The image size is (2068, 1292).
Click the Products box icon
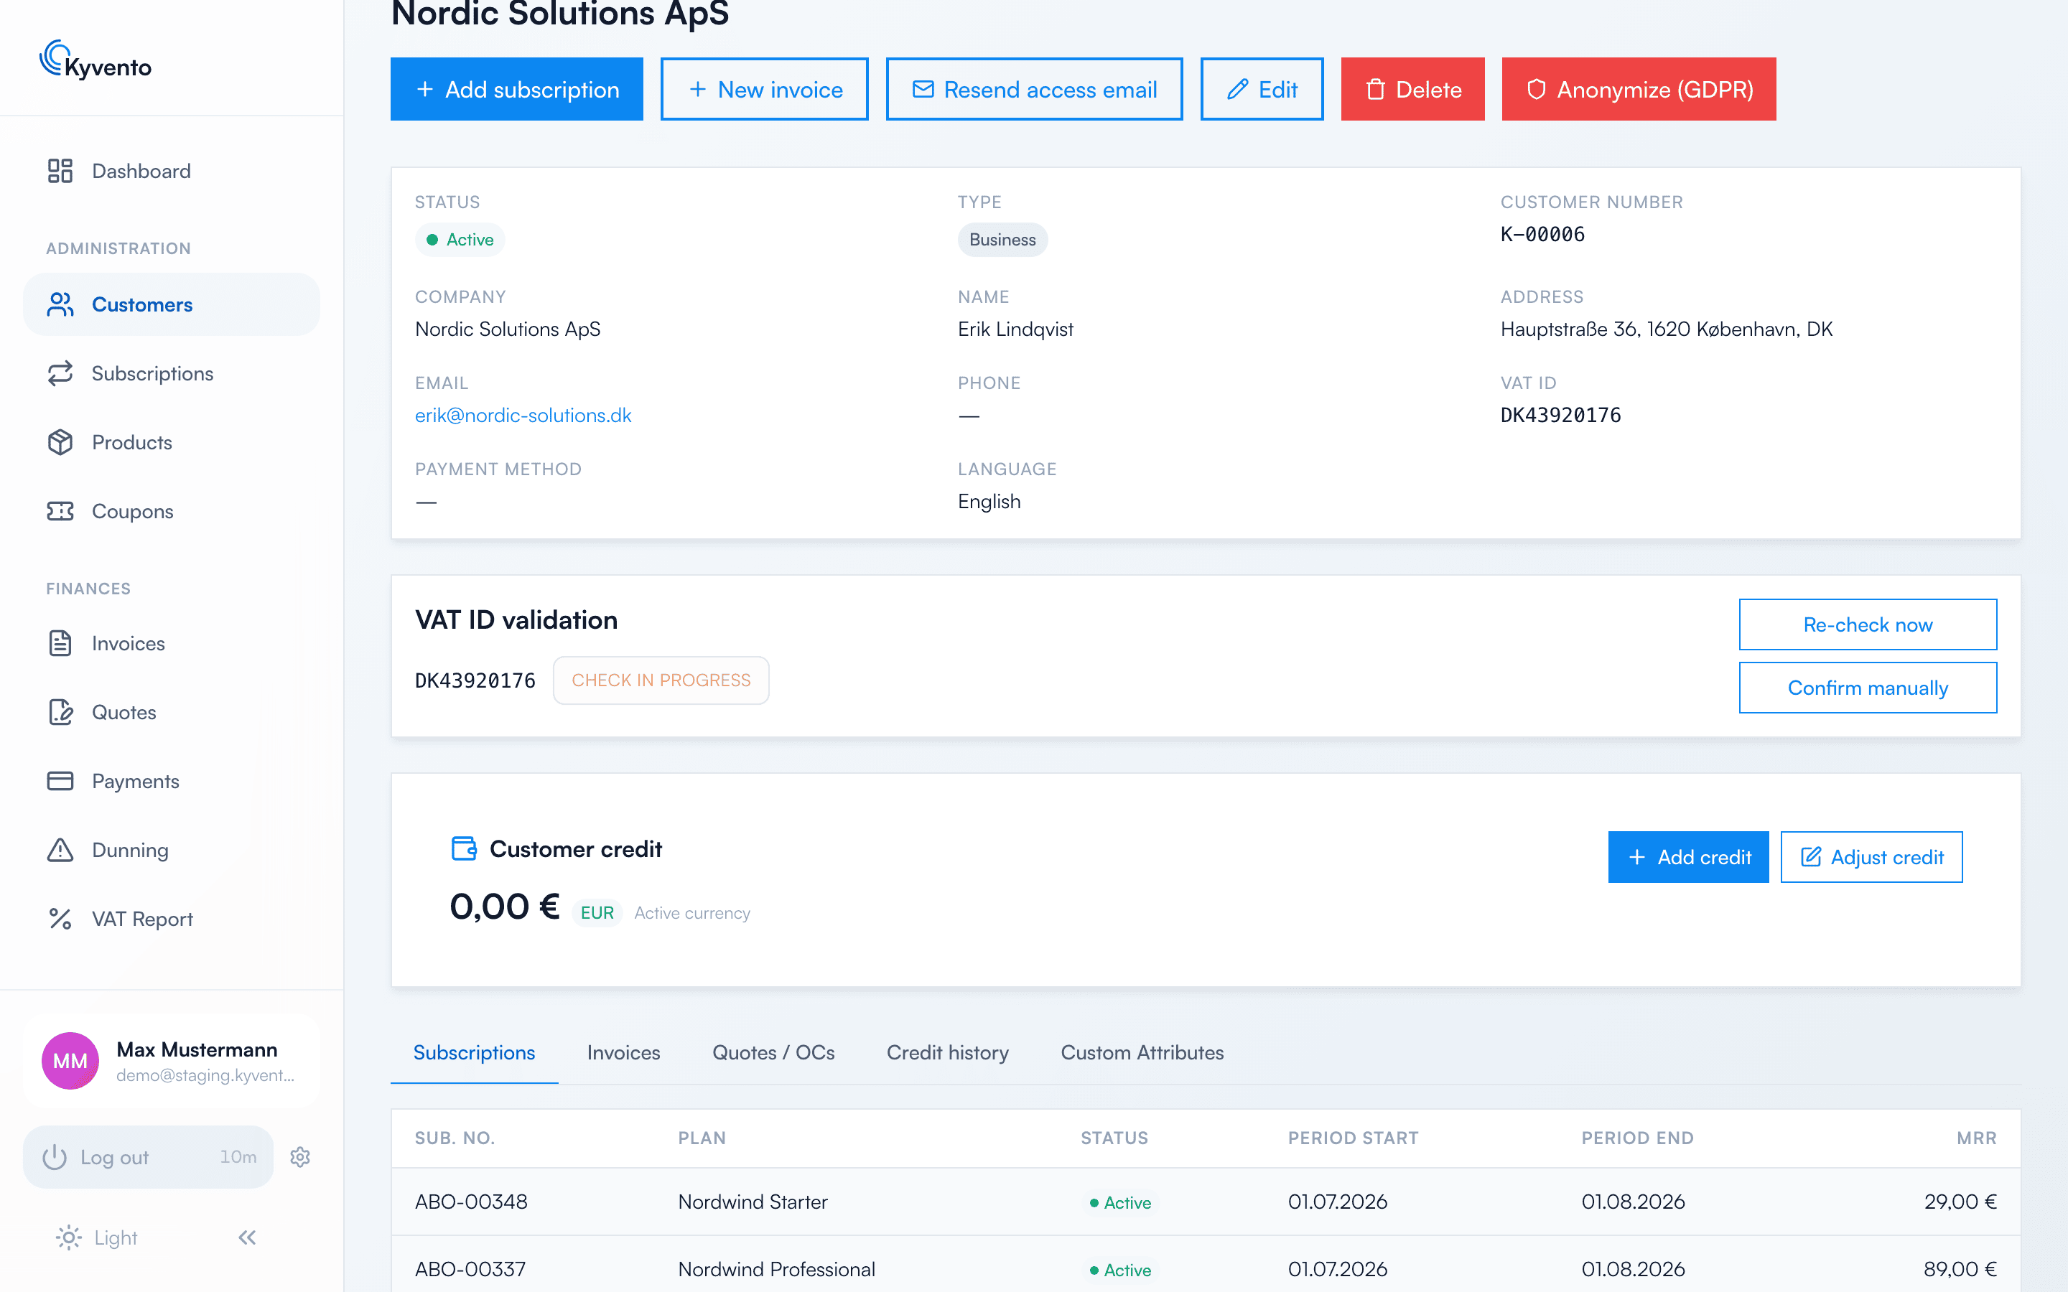(x=60, y=441)
